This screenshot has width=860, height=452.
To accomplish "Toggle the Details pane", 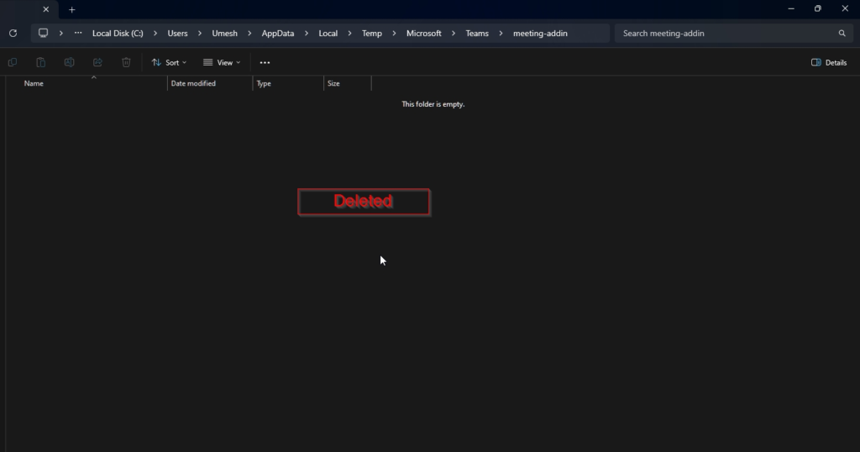I will 829,62.
